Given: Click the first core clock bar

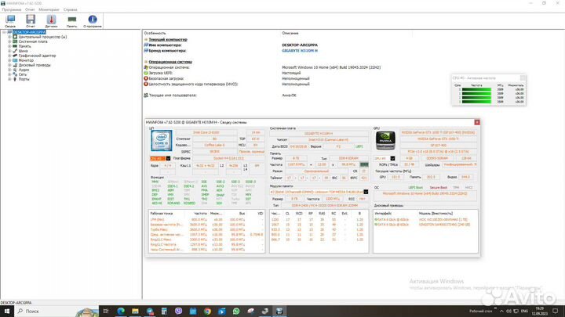Looking at the screenshot, I should 476,89.
